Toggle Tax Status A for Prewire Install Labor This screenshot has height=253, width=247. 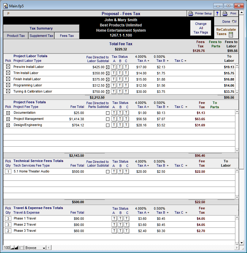tap(114, 67)
